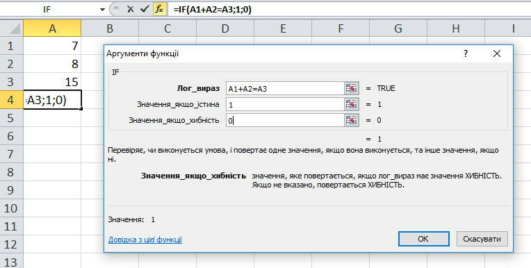Viewport: 531px width, 268px height.
Task: Cancel the formula entry with X icon
Action: (131, 9)
